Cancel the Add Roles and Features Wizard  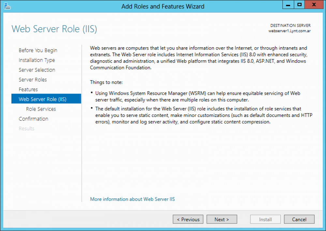click(299, 219)
